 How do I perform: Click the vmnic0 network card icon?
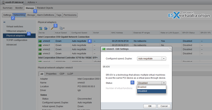40,41
